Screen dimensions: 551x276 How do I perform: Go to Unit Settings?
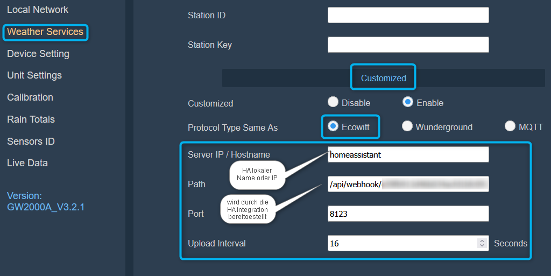pos(34,75)
